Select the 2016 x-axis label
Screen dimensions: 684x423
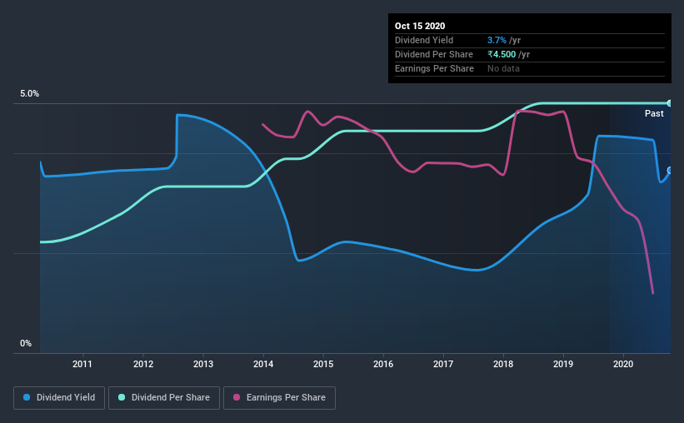[x=383, y=364]
